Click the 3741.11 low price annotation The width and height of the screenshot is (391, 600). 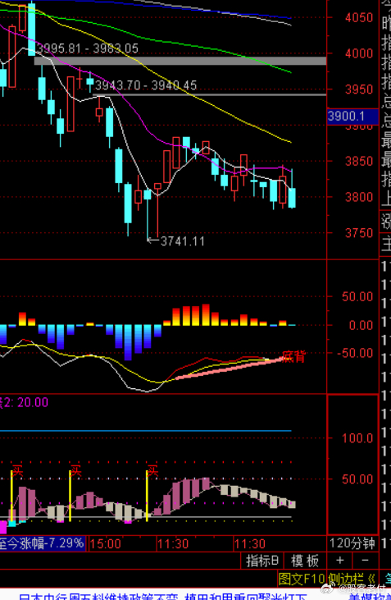coord(182,241)
